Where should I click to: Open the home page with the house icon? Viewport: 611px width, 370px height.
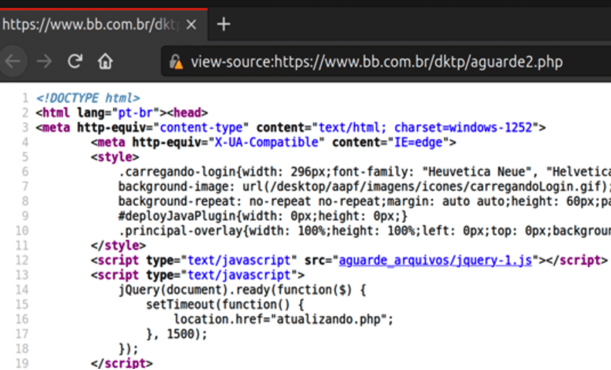(105, 61)
